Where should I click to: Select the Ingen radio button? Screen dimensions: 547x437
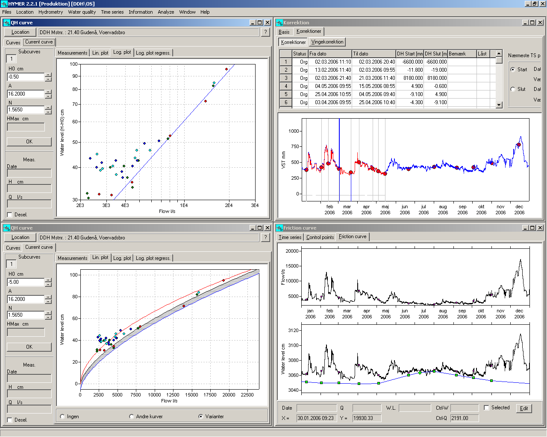point(63,417)
